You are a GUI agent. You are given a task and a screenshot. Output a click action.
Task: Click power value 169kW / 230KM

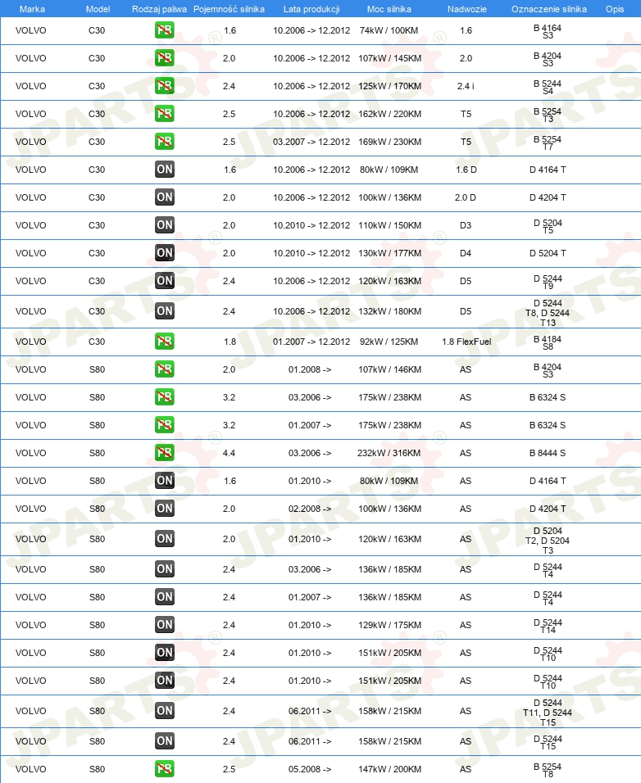pyautogui.click(x=389, y=142)
